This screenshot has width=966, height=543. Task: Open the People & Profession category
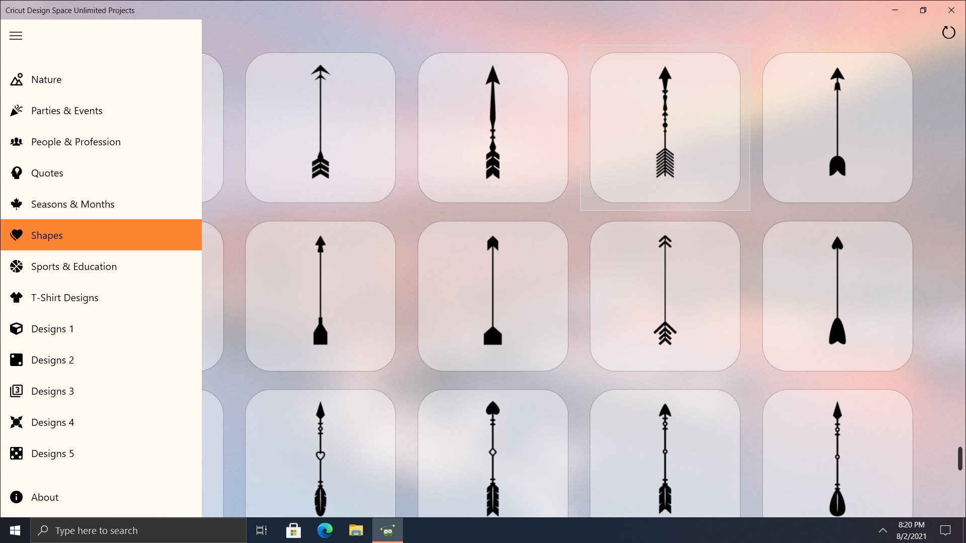click(75, 142)
